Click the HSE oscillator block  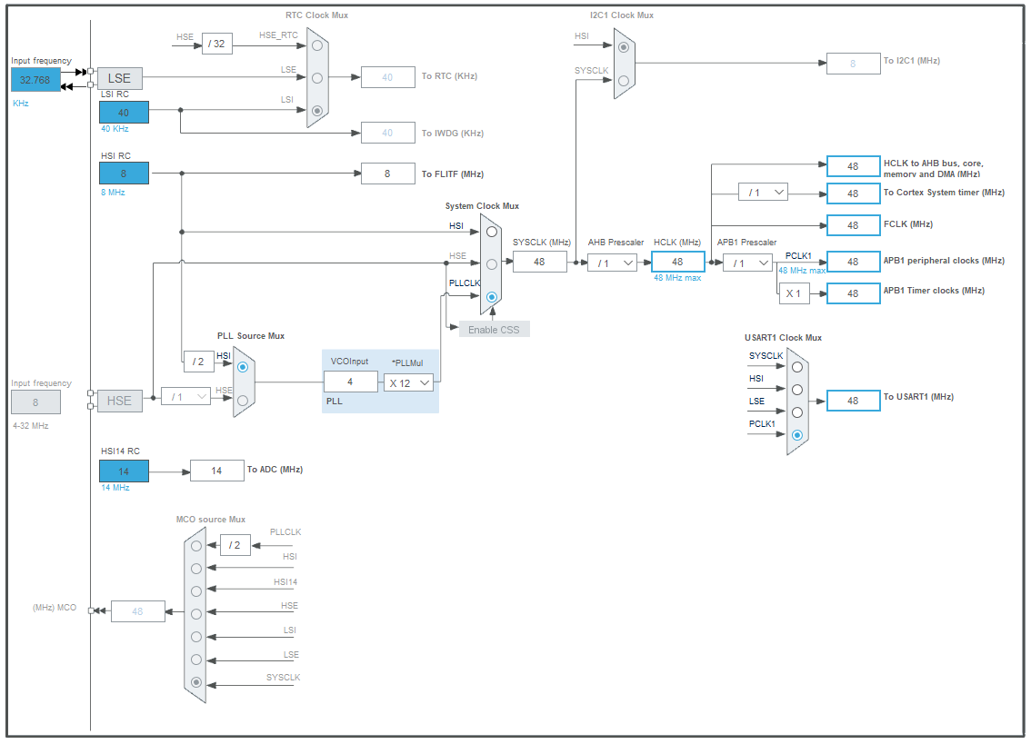[x=120, y=401]
